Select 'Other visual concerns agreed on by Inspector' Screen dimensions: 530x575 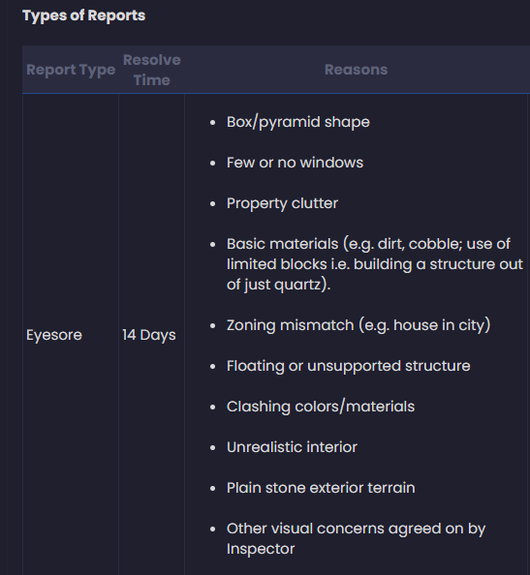(356, 538)
